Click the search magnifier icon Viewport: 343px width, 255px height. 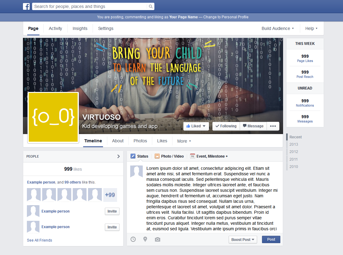click(x=151, y=6)
